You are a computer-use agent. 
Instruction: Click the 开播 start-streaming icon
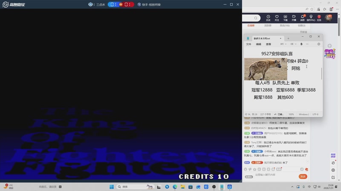point(294,18)
